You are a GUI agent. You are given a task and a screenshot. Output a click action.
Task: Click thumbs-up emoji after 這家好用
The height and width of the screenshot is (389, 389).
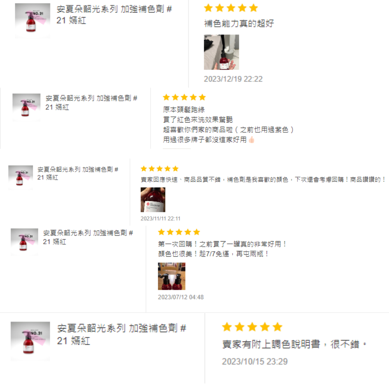(x=251, y=140)
